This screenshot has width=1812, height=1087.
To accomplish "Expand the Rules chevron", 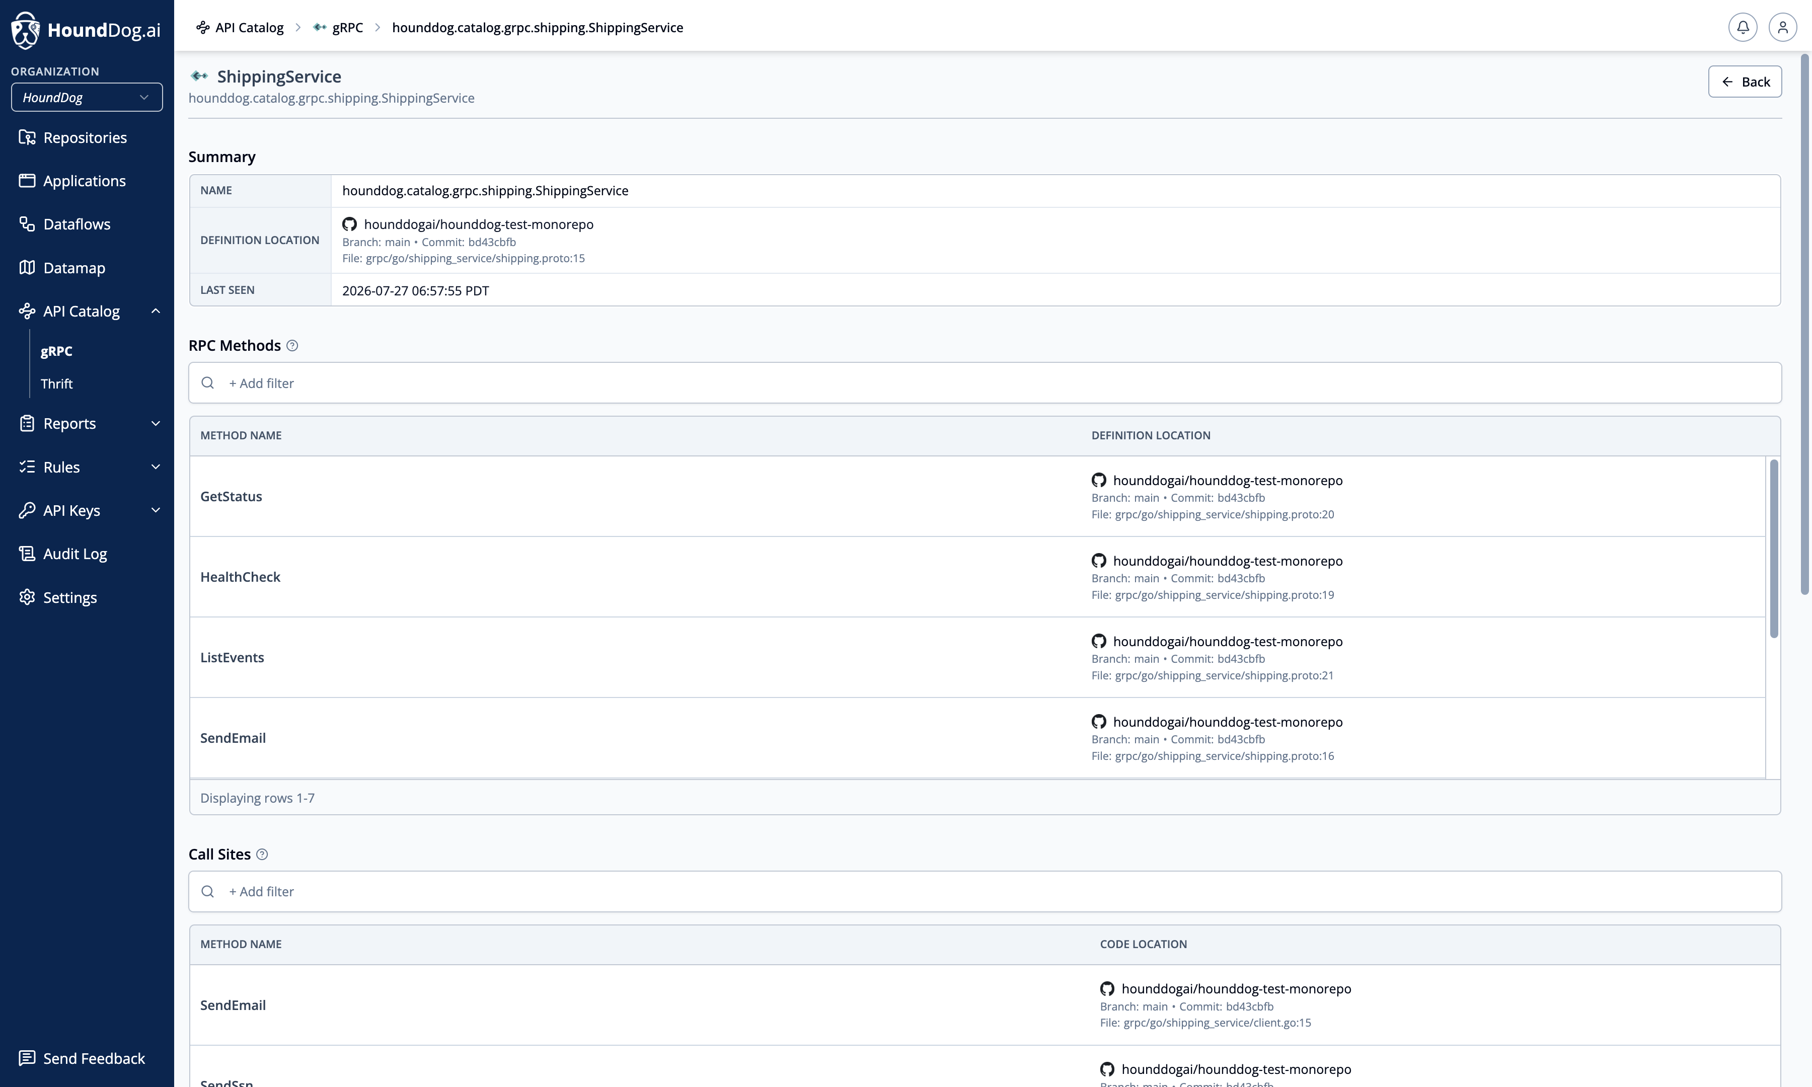I will (x=155, y=467).
